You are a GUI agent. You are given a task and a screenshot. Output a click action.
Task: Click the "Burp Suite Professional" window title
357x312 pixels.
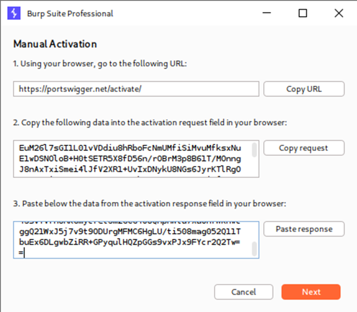click(70, 14)
